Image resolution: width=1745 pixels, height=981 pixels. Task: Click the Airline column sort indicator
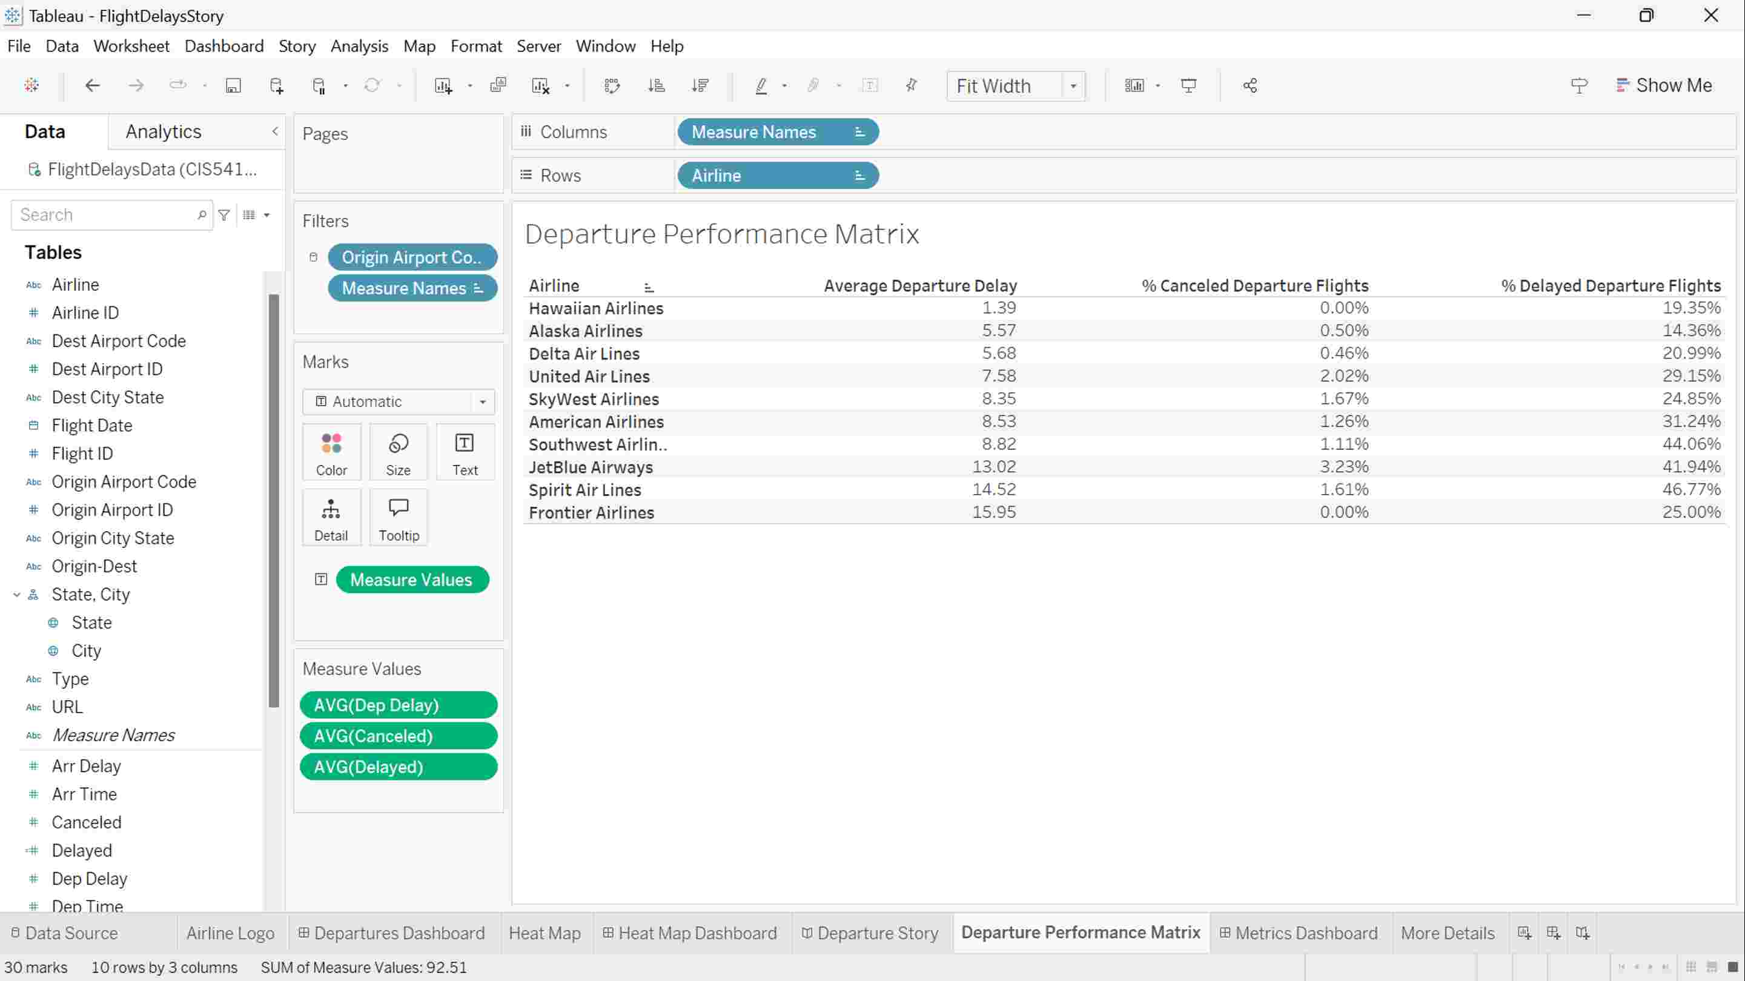tap(648, 287)
